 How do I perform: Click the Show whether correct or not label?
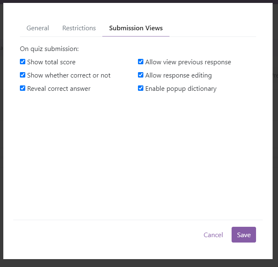coord(69,75)
